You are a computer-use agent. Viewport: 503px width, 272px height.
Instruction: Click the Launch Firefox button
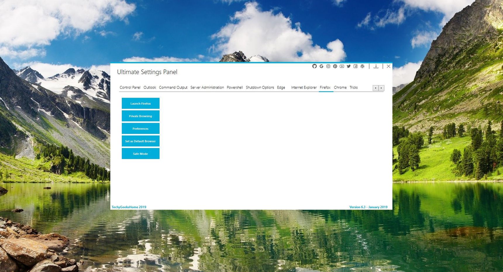tap(141, 103)
